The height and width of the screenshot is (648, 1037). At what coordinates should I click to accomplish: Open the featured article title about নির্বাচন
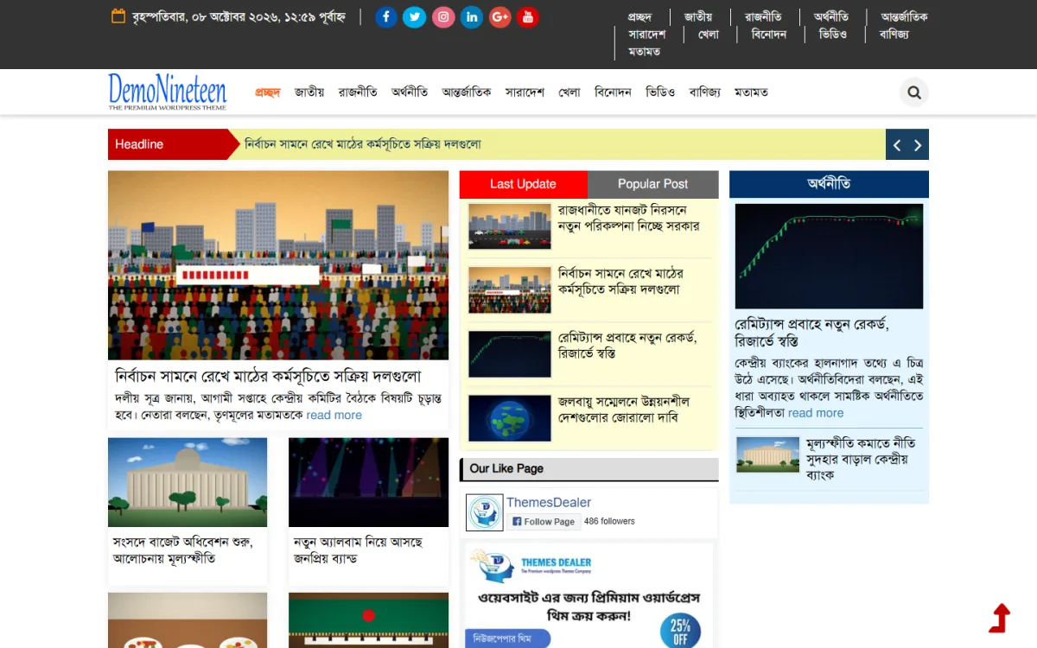coord(268,377)
